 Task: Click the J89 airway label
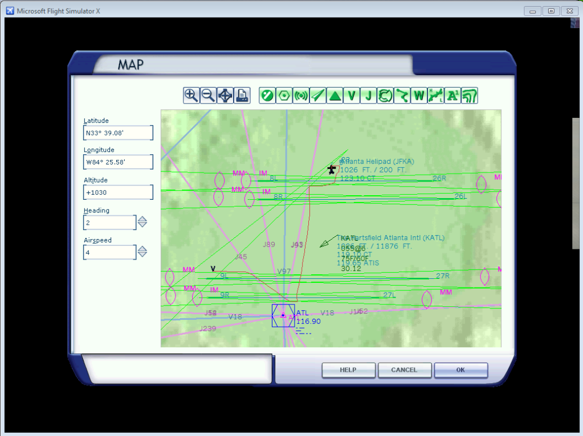269,244
